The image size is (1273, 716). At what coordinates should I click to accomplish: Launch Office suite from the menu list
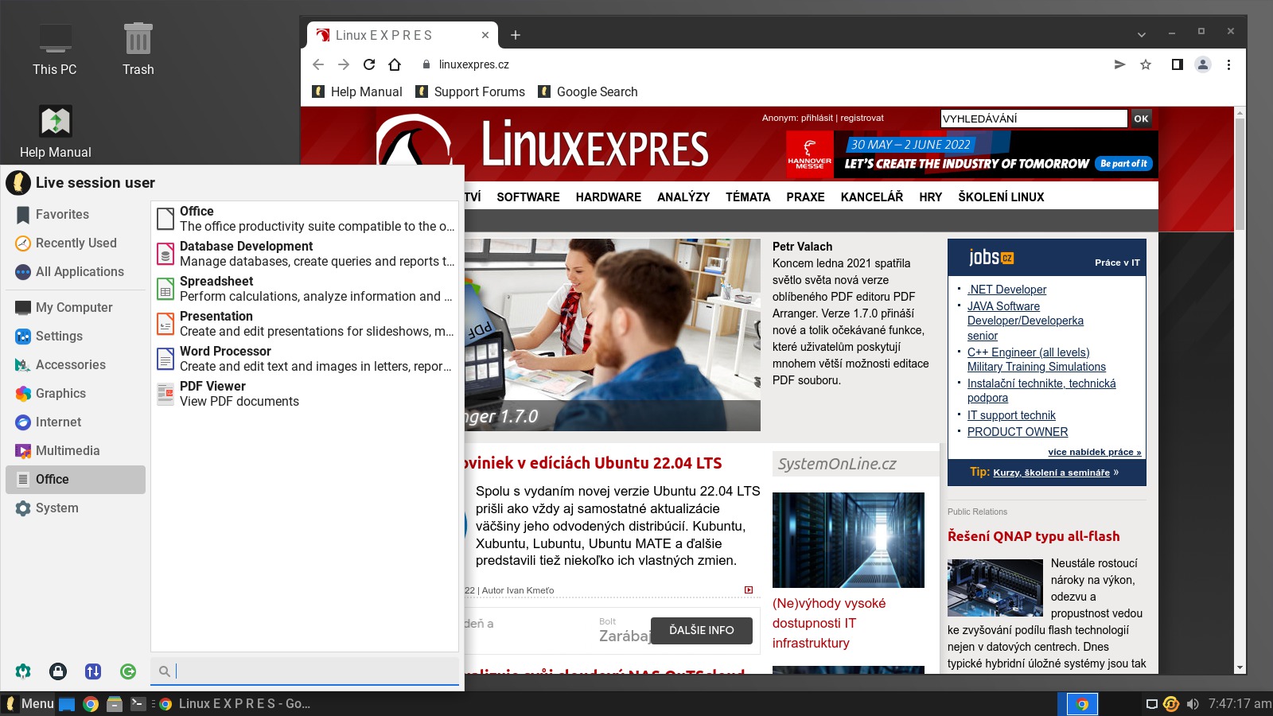306,219
